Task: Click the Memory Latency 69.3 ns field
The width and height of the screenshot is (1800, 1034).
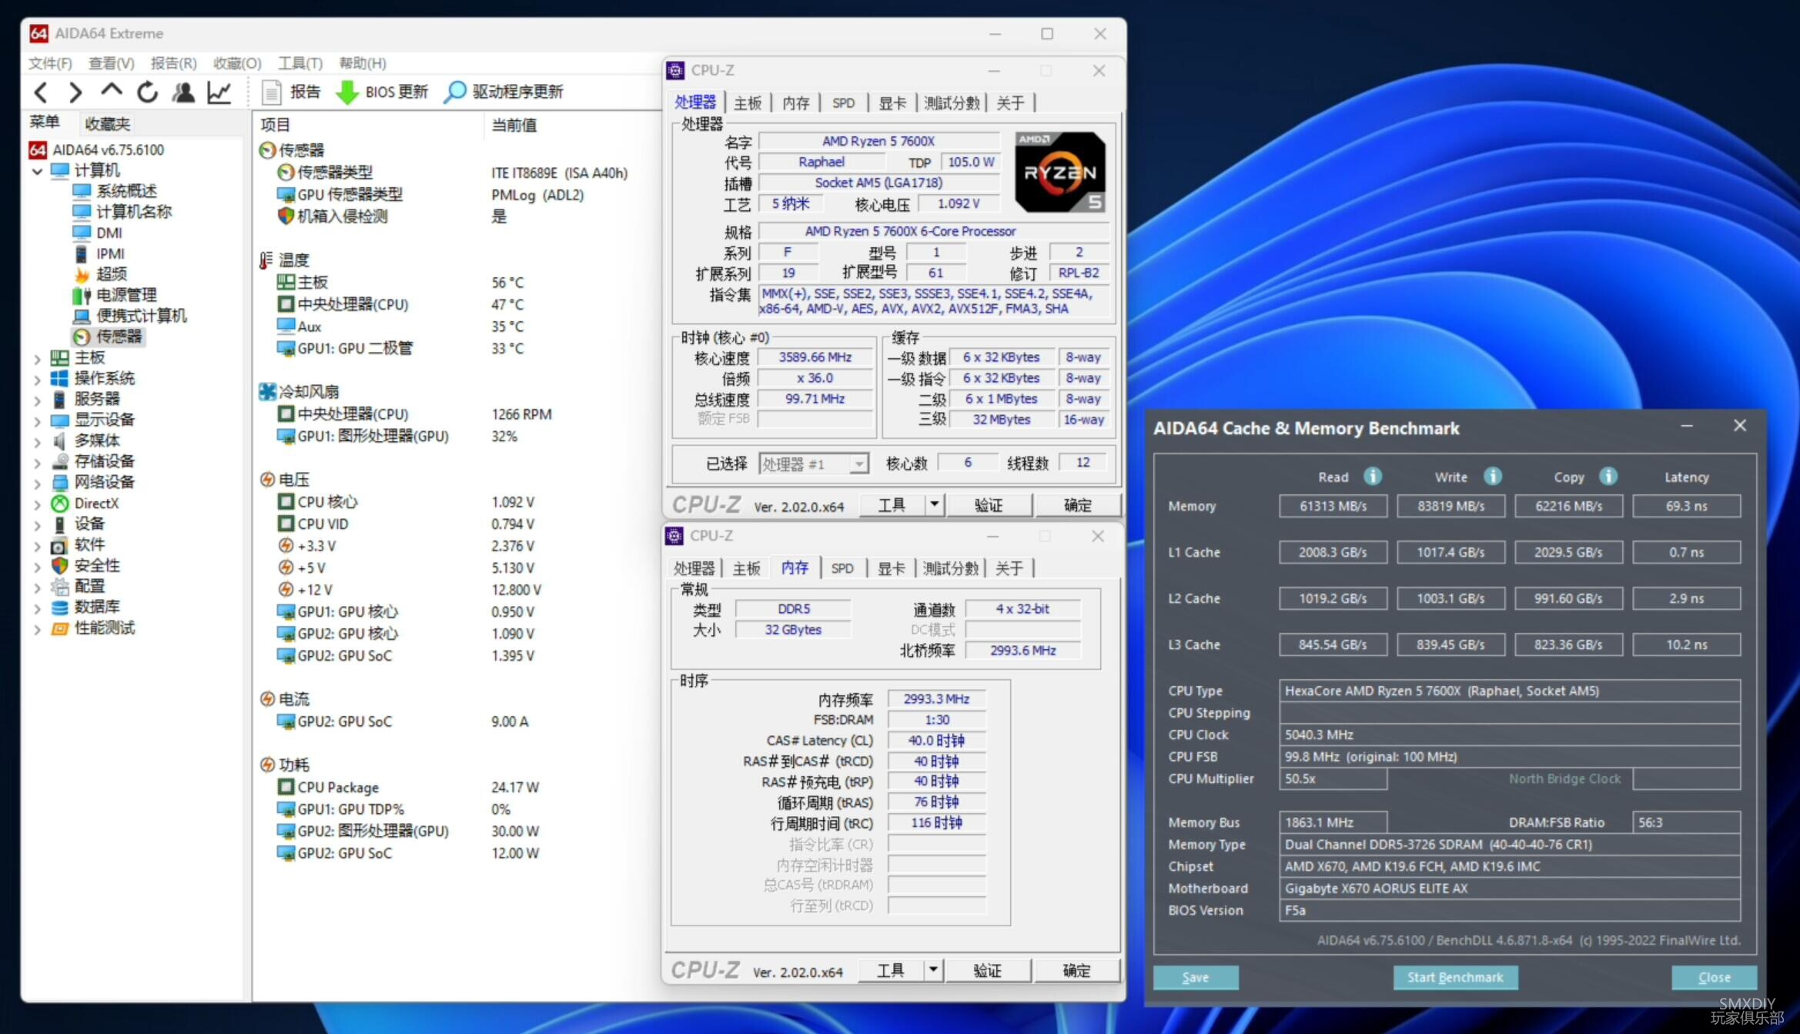Action: click(1686, 506)
